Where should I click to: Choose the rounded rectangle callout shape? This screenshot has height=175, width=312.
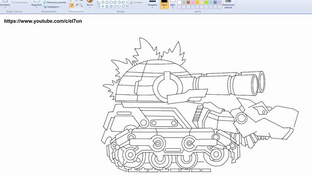tap(115, 6)
